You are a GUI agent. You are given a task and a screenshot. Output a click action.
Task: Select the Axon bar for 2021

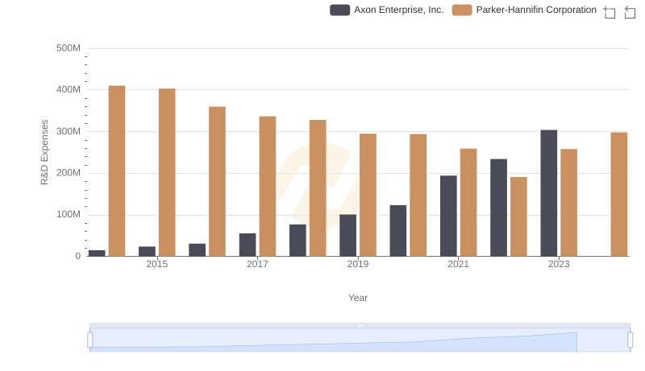pyautogui.click(x=448, y=216)
